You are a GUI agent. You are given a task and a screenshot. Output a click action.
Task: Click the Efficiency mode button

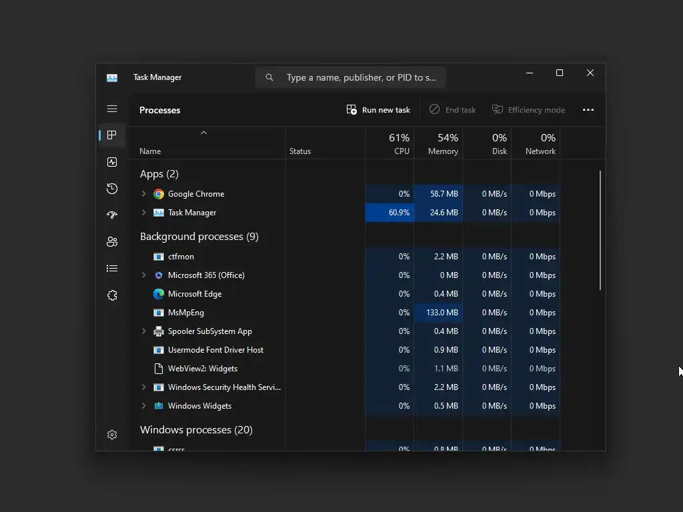pos(528,110)
